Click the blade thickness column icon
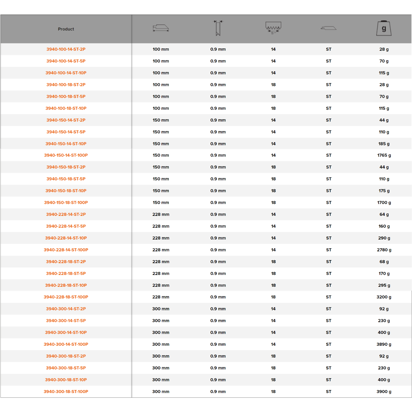Image resolution: width=412 pixels, height=412 pixels. coord(218,28)
